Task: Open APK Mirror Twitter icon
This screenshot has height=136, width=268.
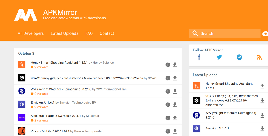Action: click(x=219, y=57)
